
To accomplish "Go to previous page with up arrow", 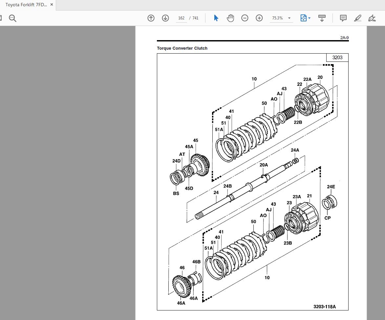I will pyautogui.click(x=151, y=18).
